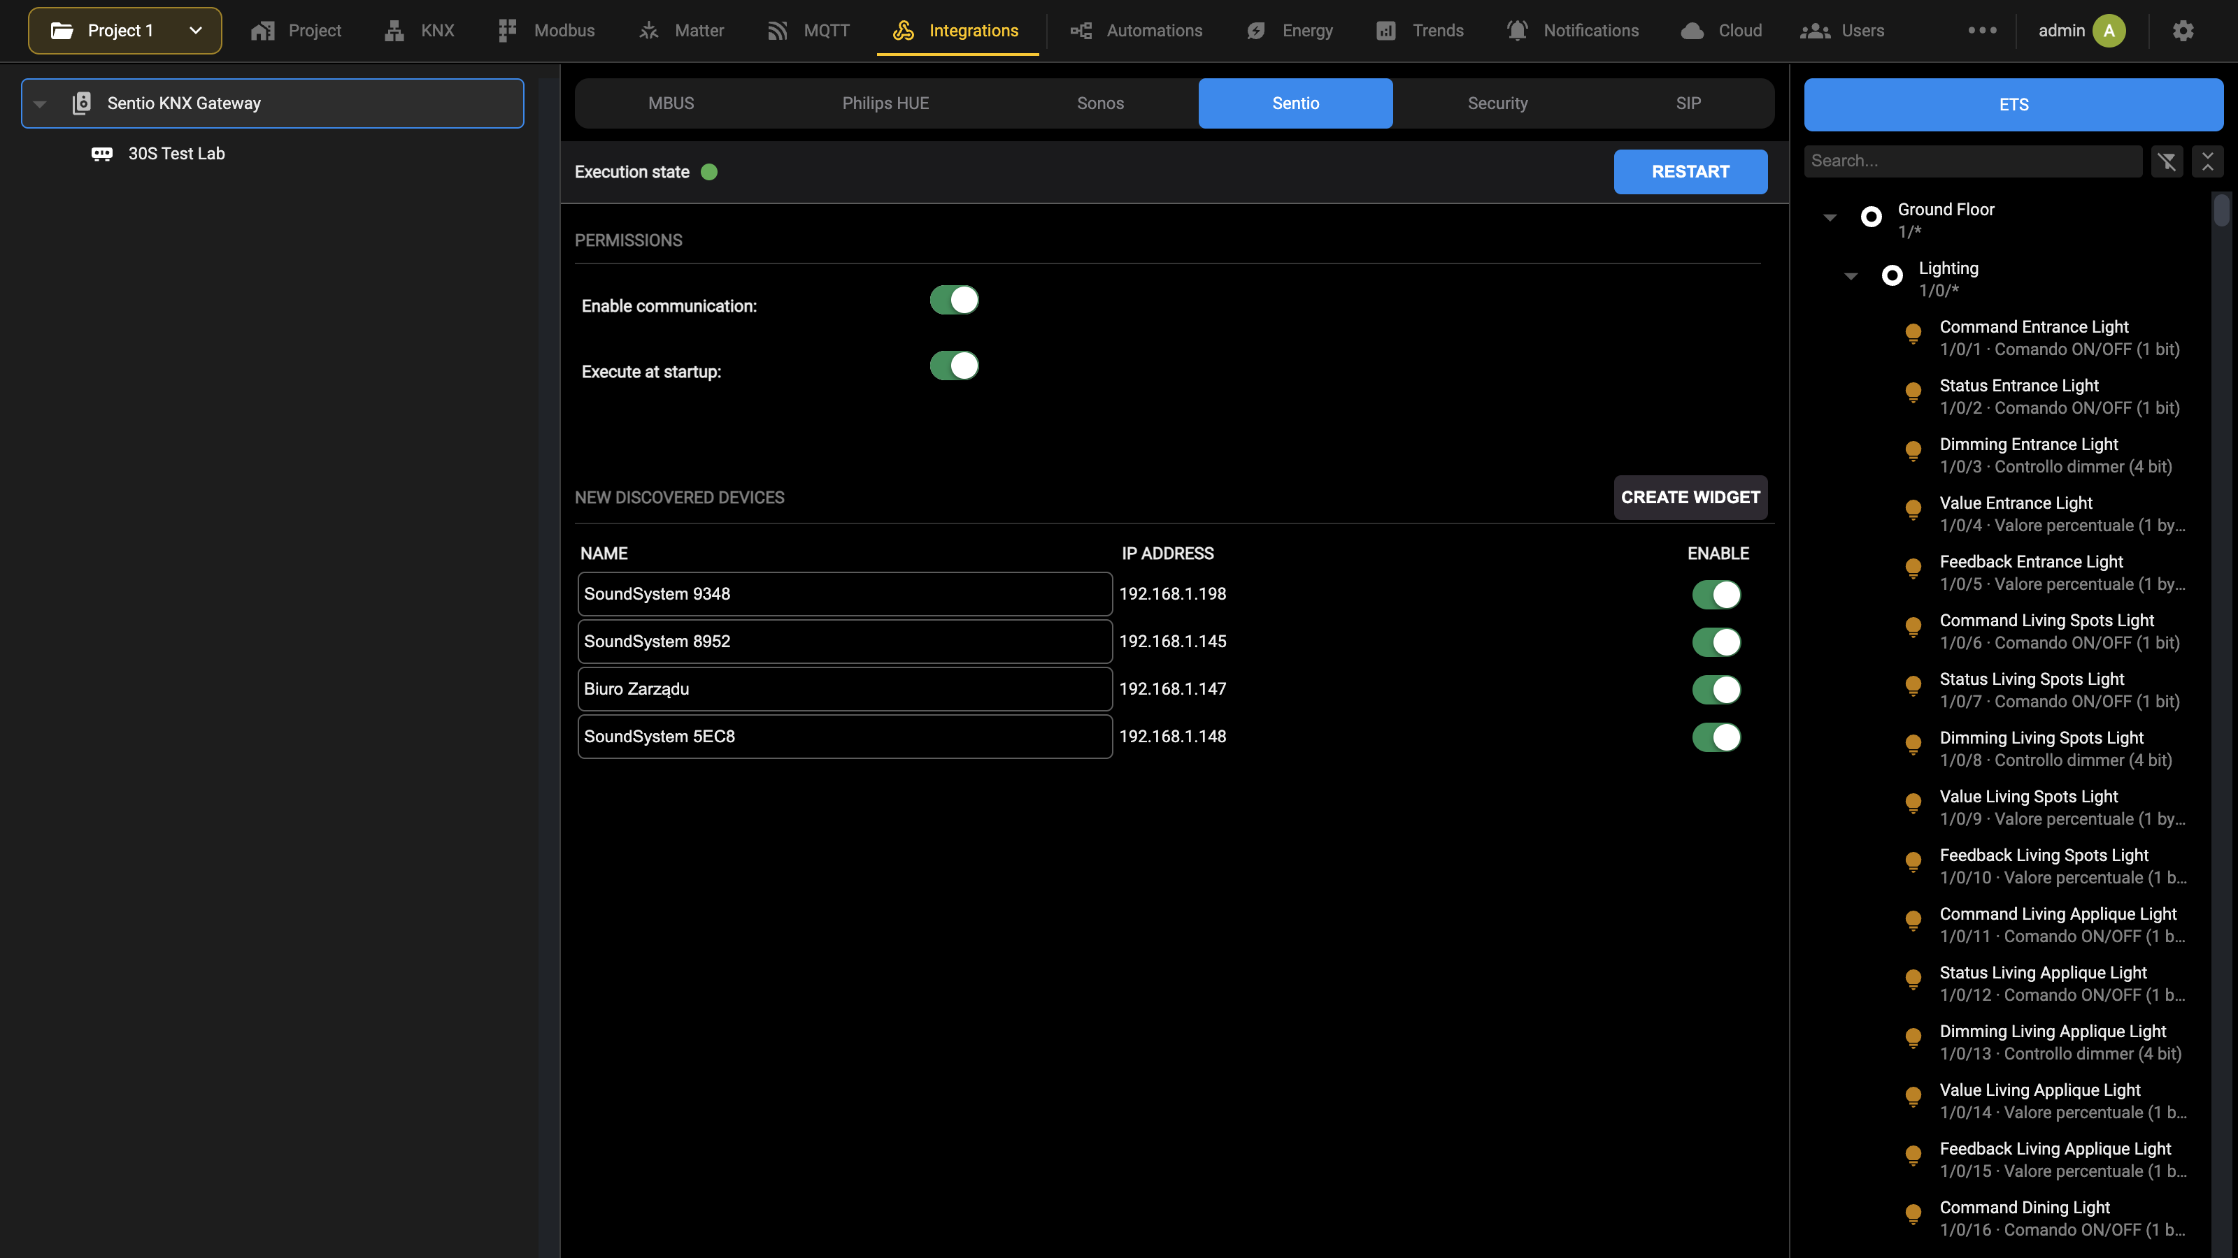Open the Modbus icon in top bar
This screenshot has width=2238, height=1258.
pos(507,31)
